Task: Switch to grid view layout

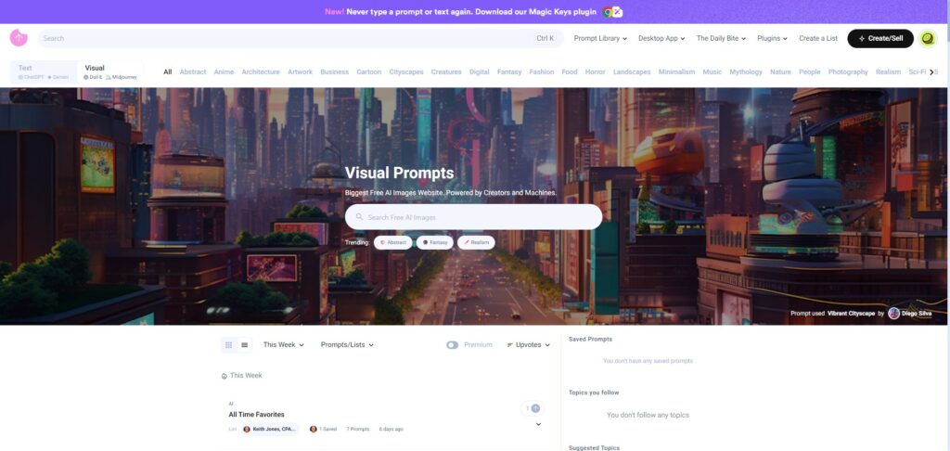Action: click(228, 345)
